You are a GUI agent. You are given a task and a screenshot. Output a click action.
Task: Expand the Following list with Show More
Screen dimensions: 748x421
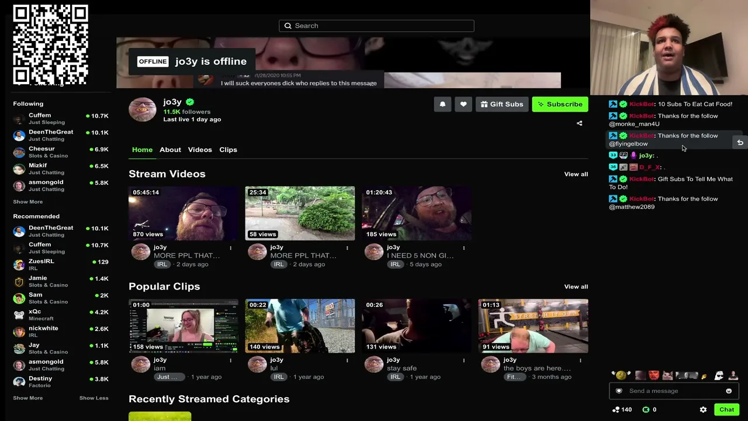pos(28,202)
